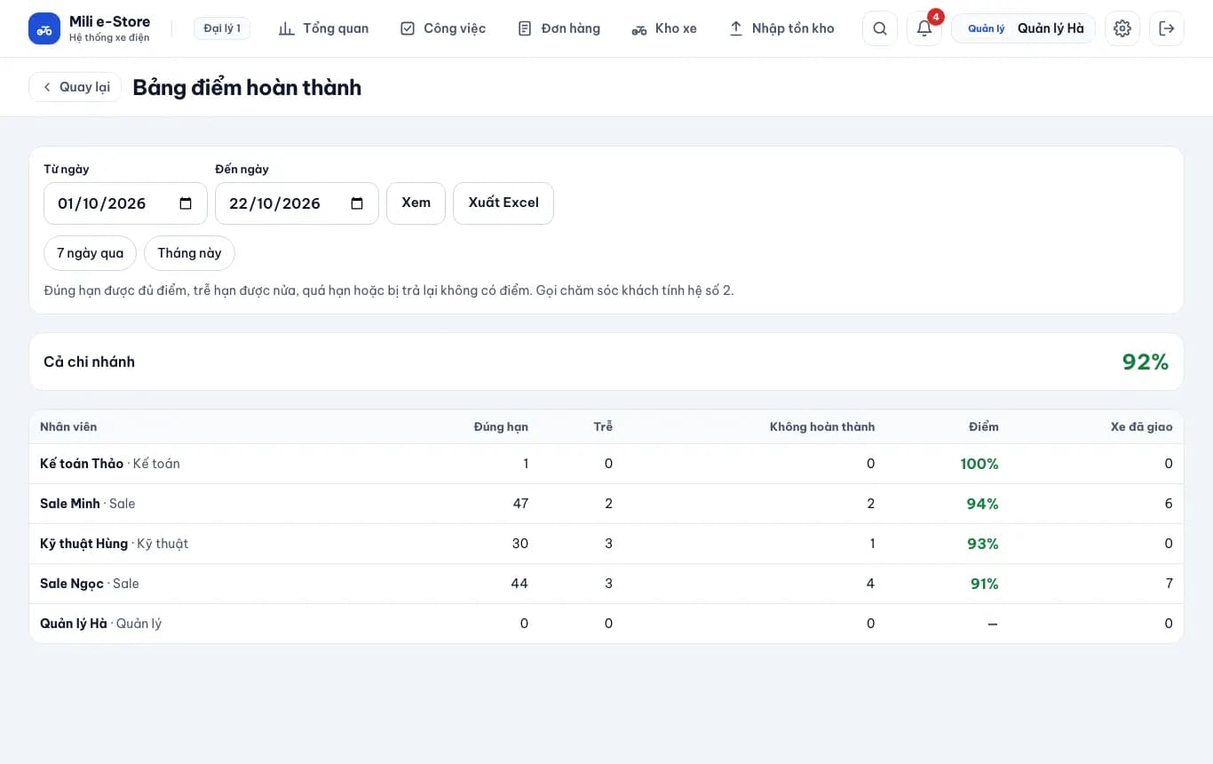Select the Kế toán Thảo row name

pos(82,464)
